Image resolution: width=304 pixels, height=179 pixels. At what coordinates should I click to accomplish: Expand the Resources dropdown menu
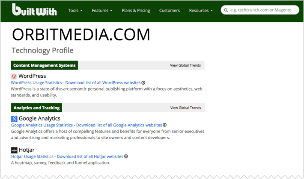[201, 10]
